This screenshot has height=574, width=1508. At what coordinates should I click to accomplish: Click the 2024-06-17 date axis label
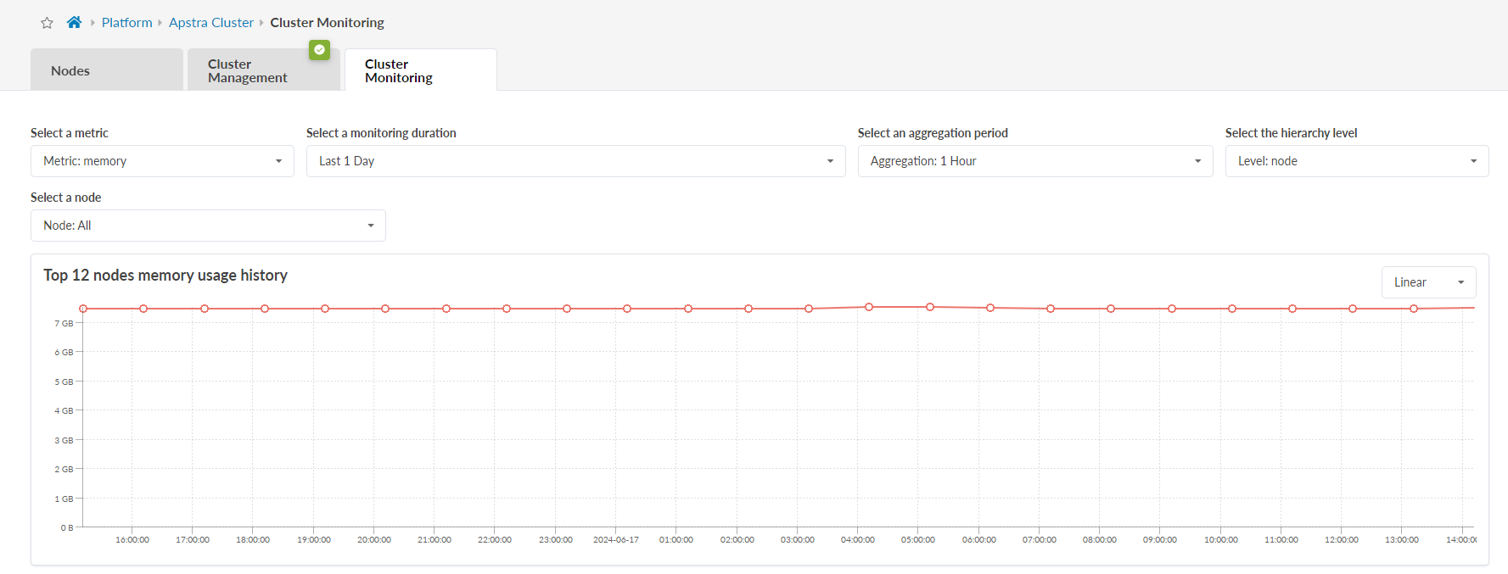[x=615, y=539]
